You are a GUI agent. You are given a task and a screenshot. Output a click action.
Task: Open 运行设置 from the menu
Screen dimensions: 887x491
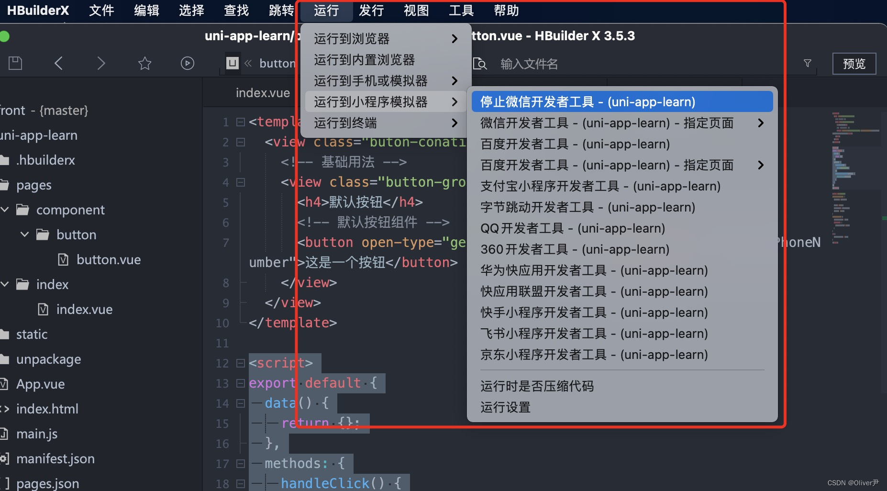click(622, 407)
